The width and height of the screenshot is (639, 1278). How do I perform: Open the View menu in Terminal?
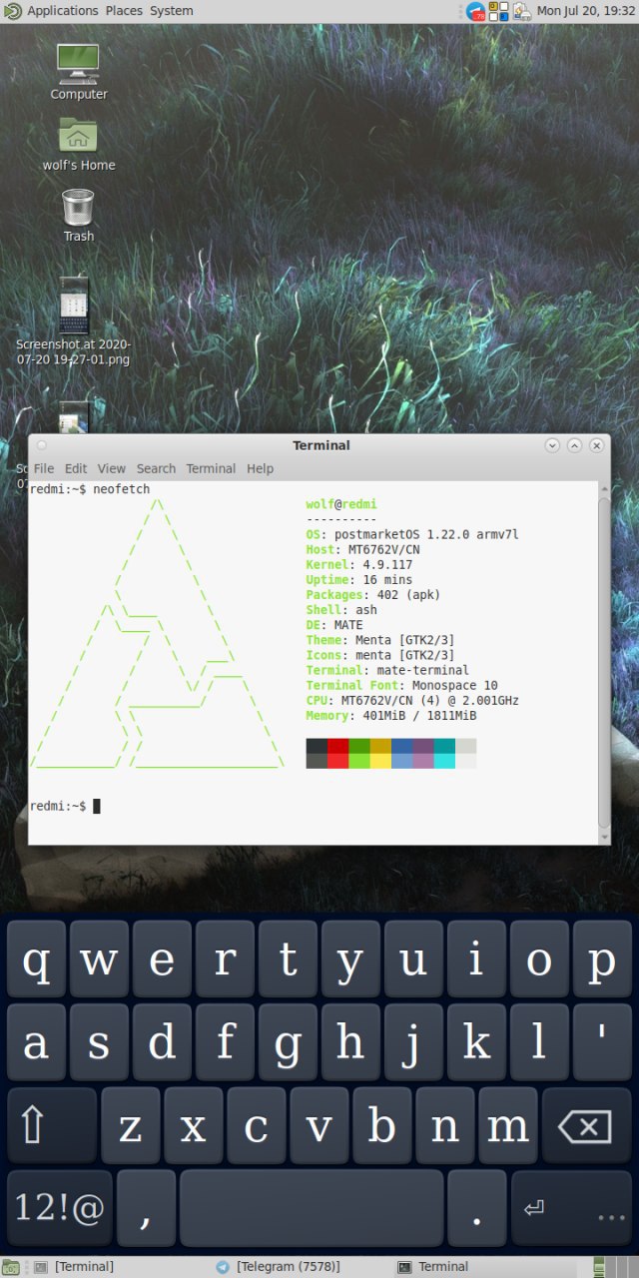tap(112, 468)
